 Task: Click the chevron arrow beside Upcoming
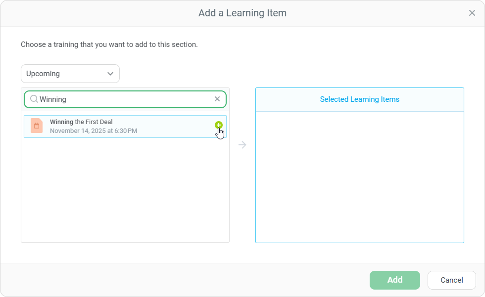[110, 74]
